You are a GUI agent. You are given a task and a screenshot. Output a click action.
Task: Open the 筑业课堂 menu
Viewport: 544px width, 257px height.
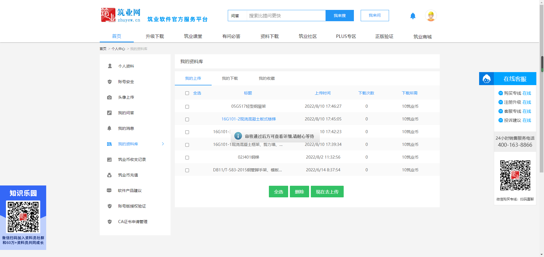(x=193, y=36)
